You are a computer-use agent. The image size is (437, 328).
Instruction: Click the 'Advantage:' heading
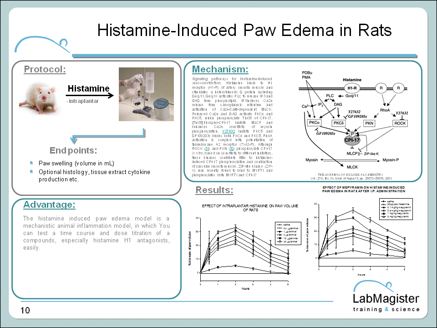pos(49,205)
